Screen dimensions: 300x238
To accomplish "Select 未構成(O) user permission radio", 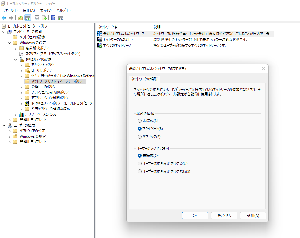I will [x=139, y=156].
